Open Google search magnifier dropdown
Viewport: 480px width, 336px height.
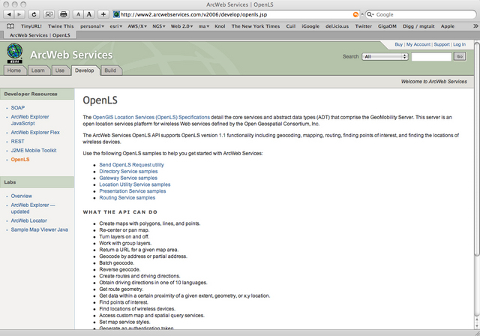(x=370, y=14)
